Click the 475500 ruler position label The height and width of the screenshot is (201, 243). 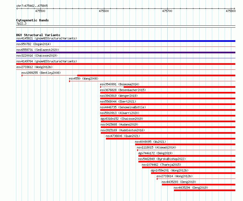pyautogui.click(x=40, y=11)
